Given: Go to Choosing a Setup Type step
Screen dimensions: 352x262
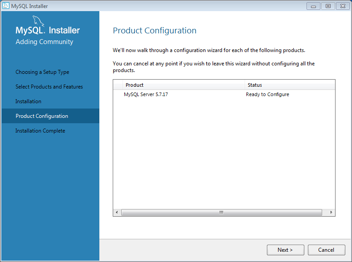Looking at the screenshot, I should 42,72.
